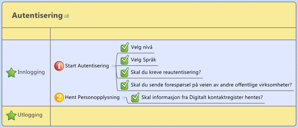Viewport: 298px width, 128px height.
Task: Click the Velg nivå subtopic text
Action: pos(142,47)
